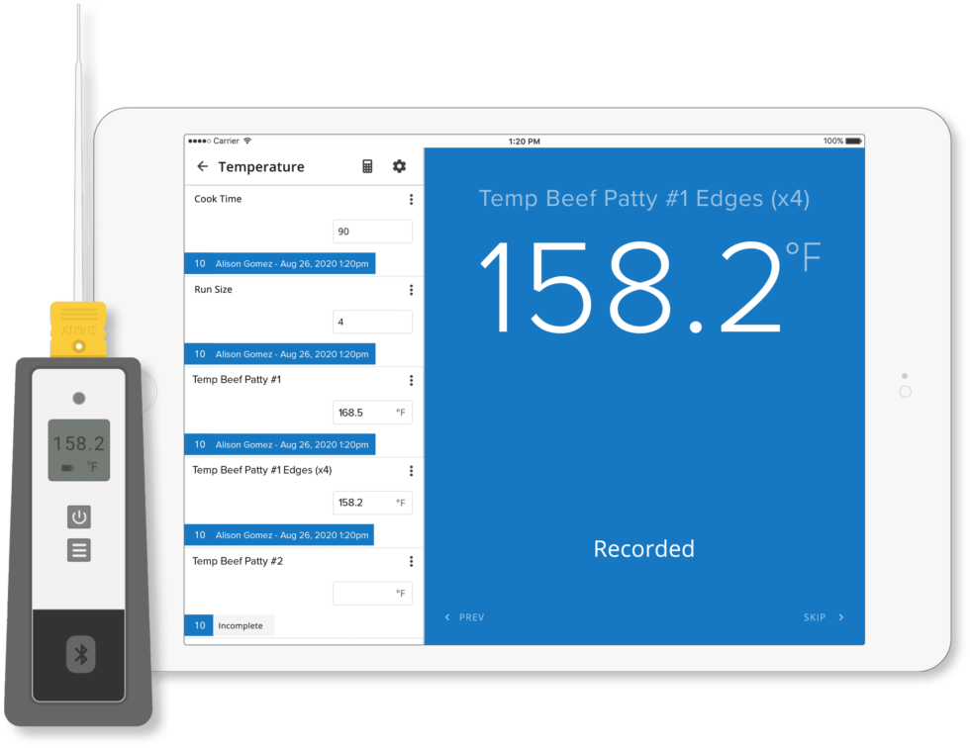Tap the left chevron beside PREV
This screenshot has height=748, width=970.
point(445,616)
